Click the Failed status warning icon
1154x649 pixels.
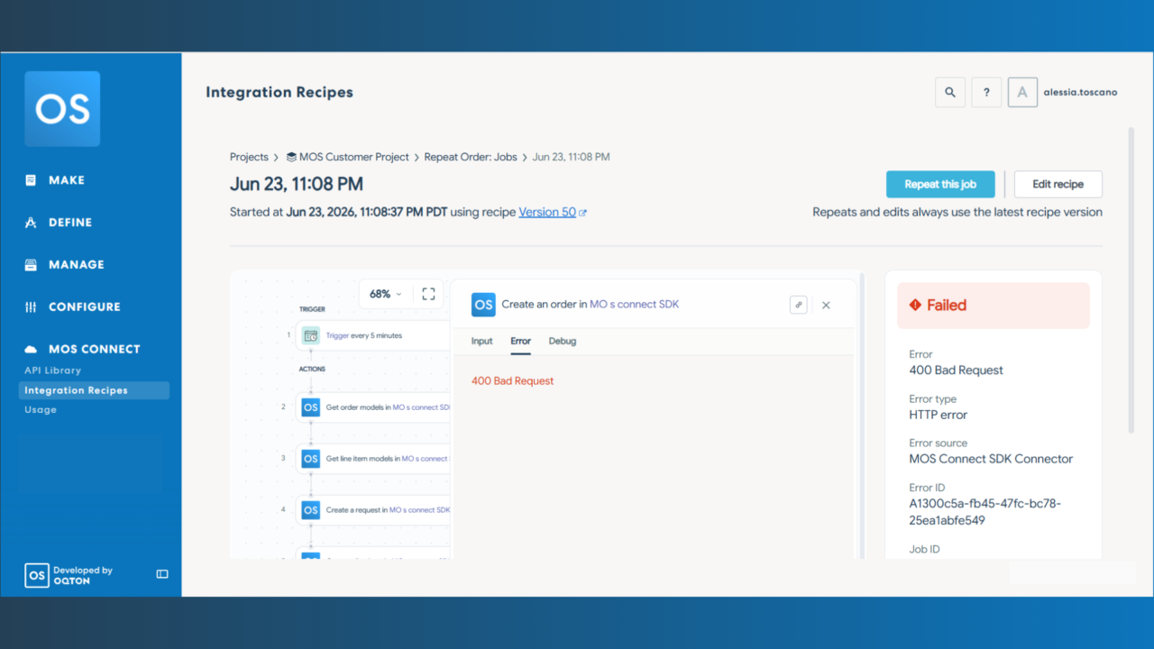[915, 306]
